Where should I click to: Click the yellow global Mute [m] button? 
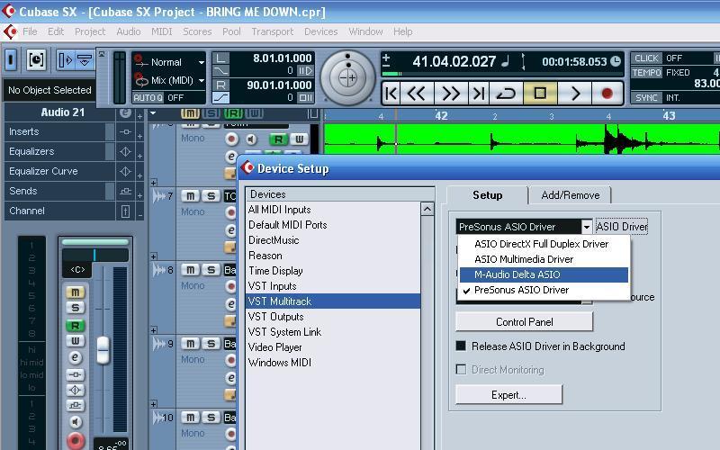coord(190,113)
